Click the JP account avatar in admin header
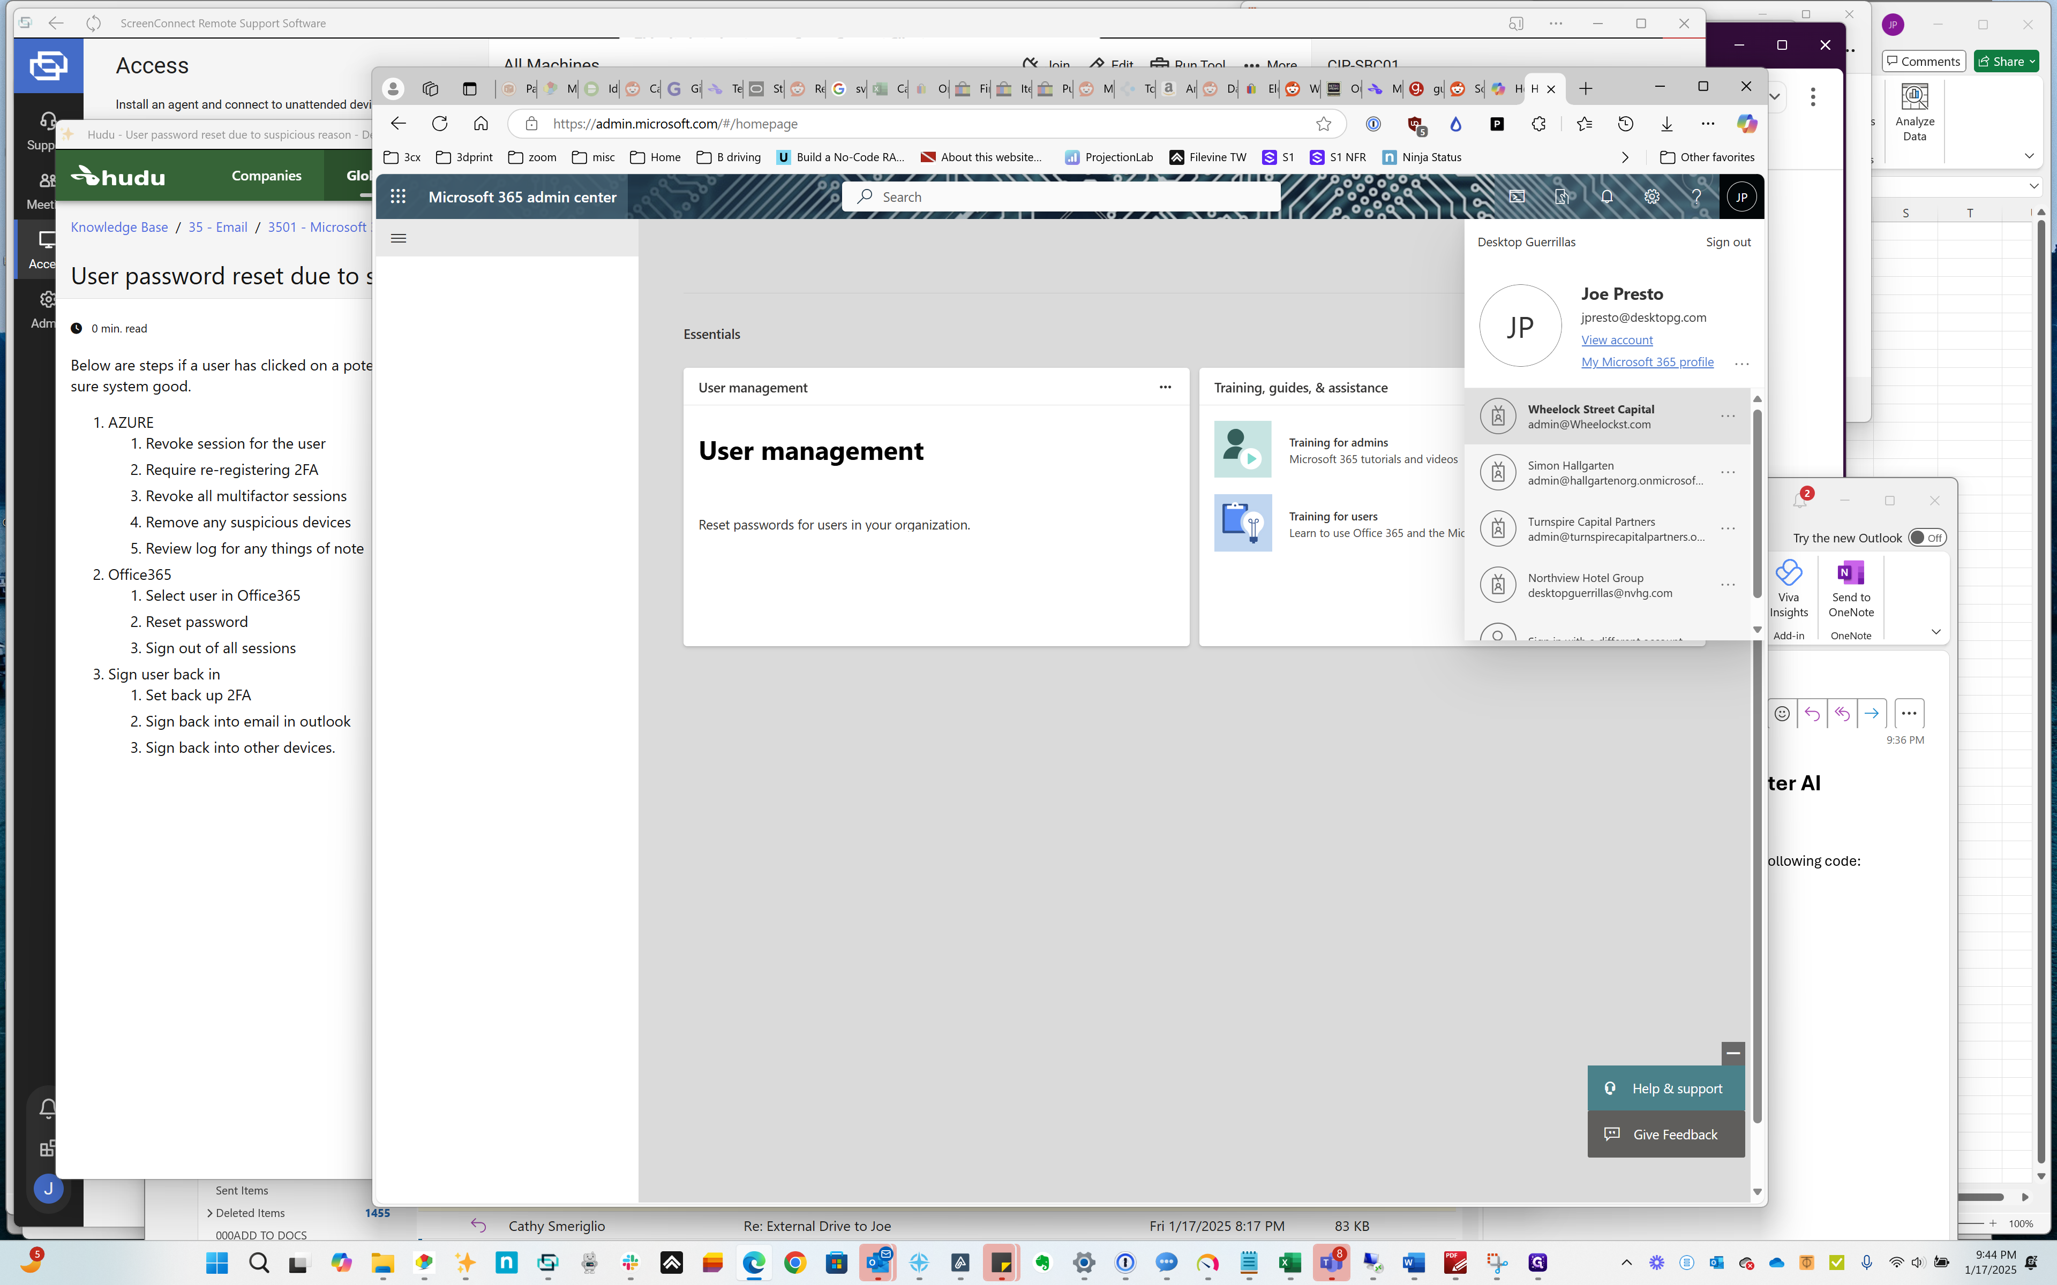This screenshot has height=1285, width=2057. [x=1741, y=197]
